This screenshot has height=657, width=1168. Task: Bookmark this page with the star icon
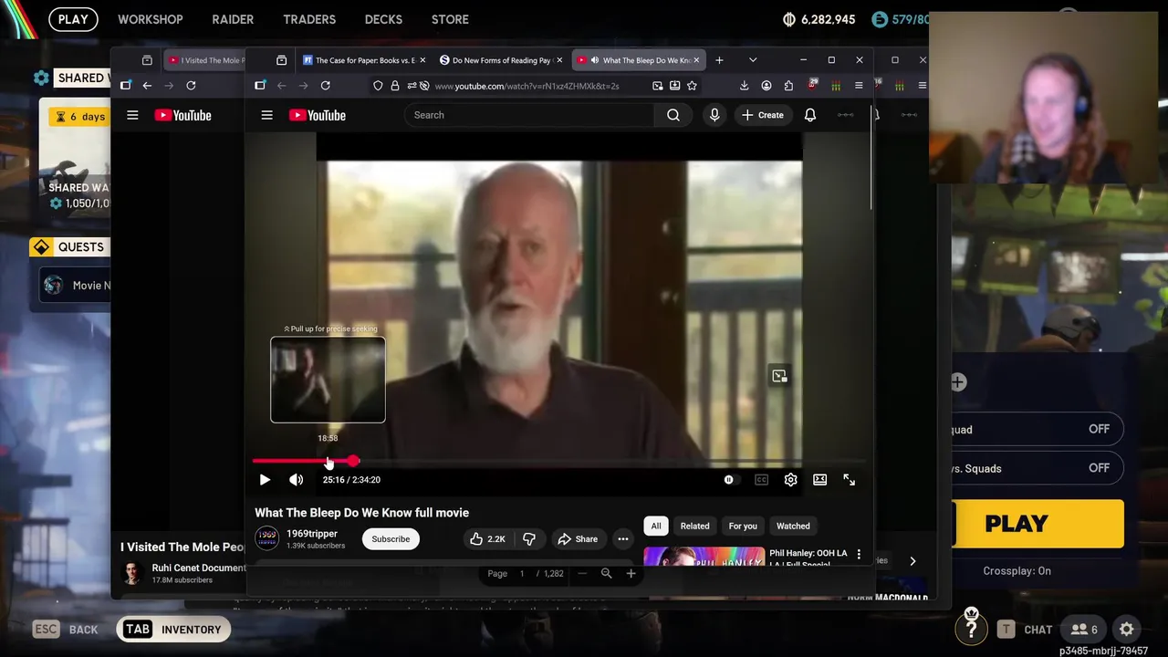(x=692, y=86)
